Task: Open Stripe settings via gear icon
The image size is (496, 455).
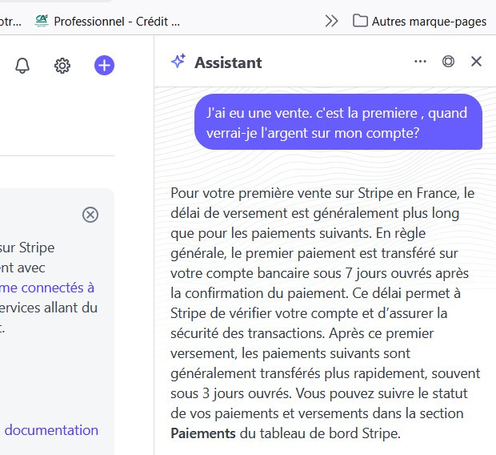Action: click(62, 66)
